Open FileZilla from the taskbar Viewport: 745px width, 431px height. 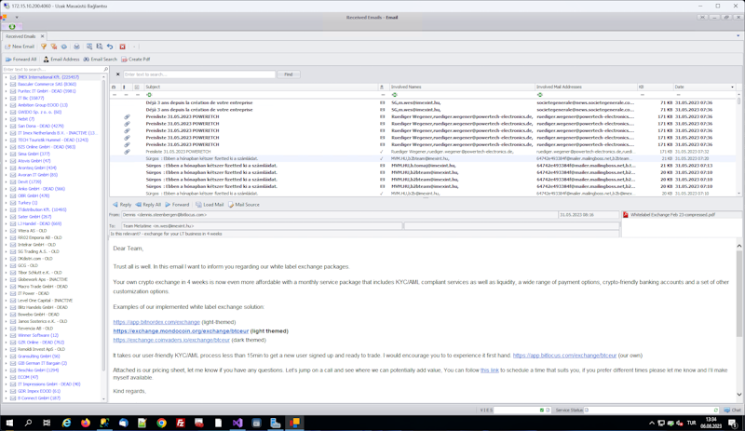(x=181, y=423)
